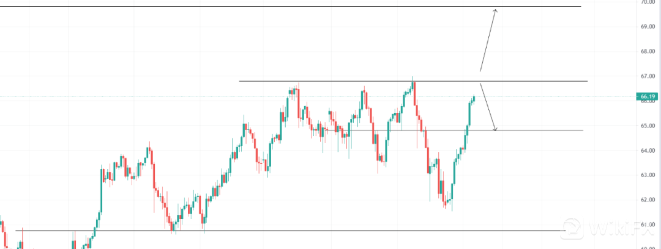Click the 70.00 price axis label
The image size is (661, 249).
pyautogui.click(x=648, y=2)
